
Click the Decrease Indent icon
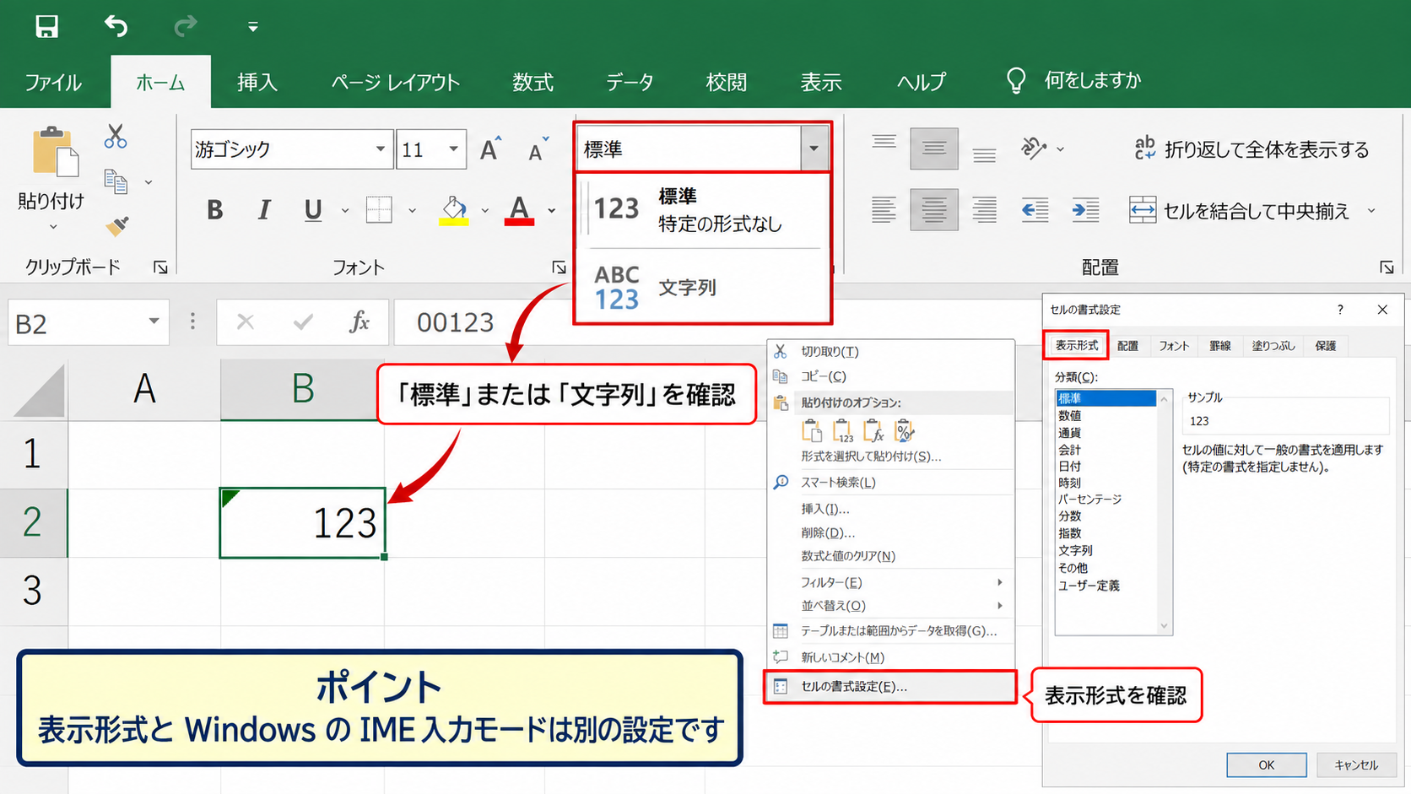pos(1035,209)
